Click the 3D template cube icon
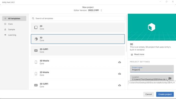Image resolution: width=176 pixels, height=99 pixels. 36,39
